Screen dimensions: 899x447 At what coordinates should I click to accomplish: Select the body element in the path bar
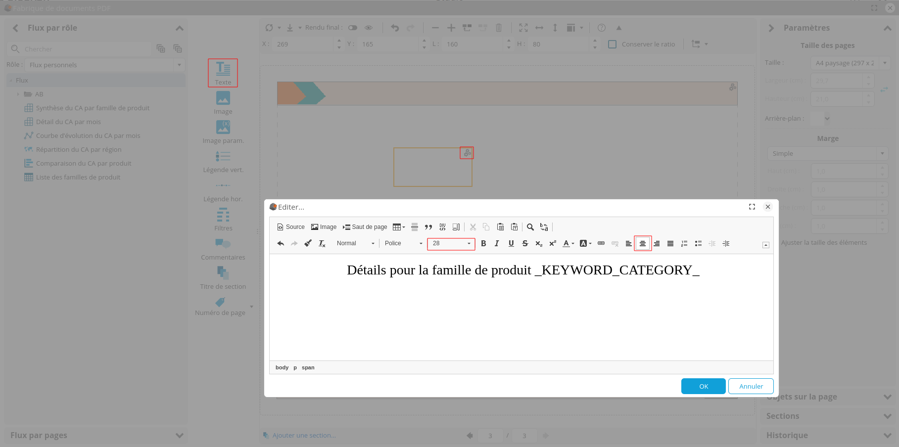pyautogui.click(x=282, y=367)
